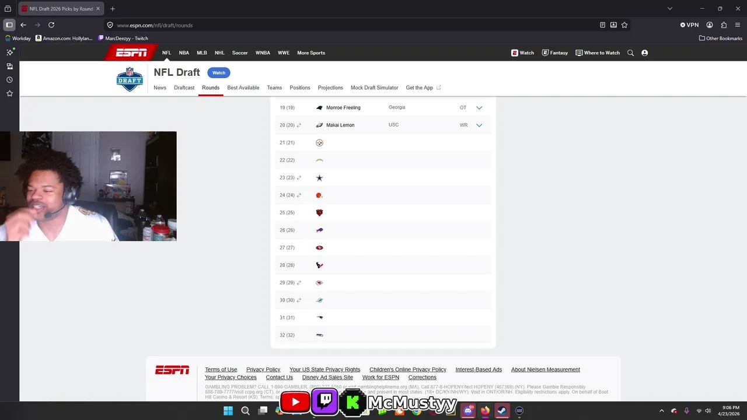Open the MarcDeezyy - Twitch bookmark
Screen dimensions: 747x420
123,38
